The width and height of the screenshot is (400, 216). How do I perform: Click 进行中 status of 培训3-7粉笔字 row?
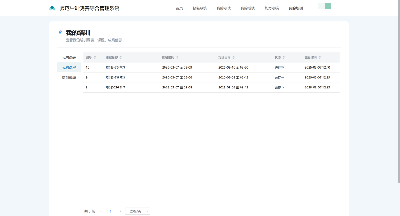pos(279,77)
